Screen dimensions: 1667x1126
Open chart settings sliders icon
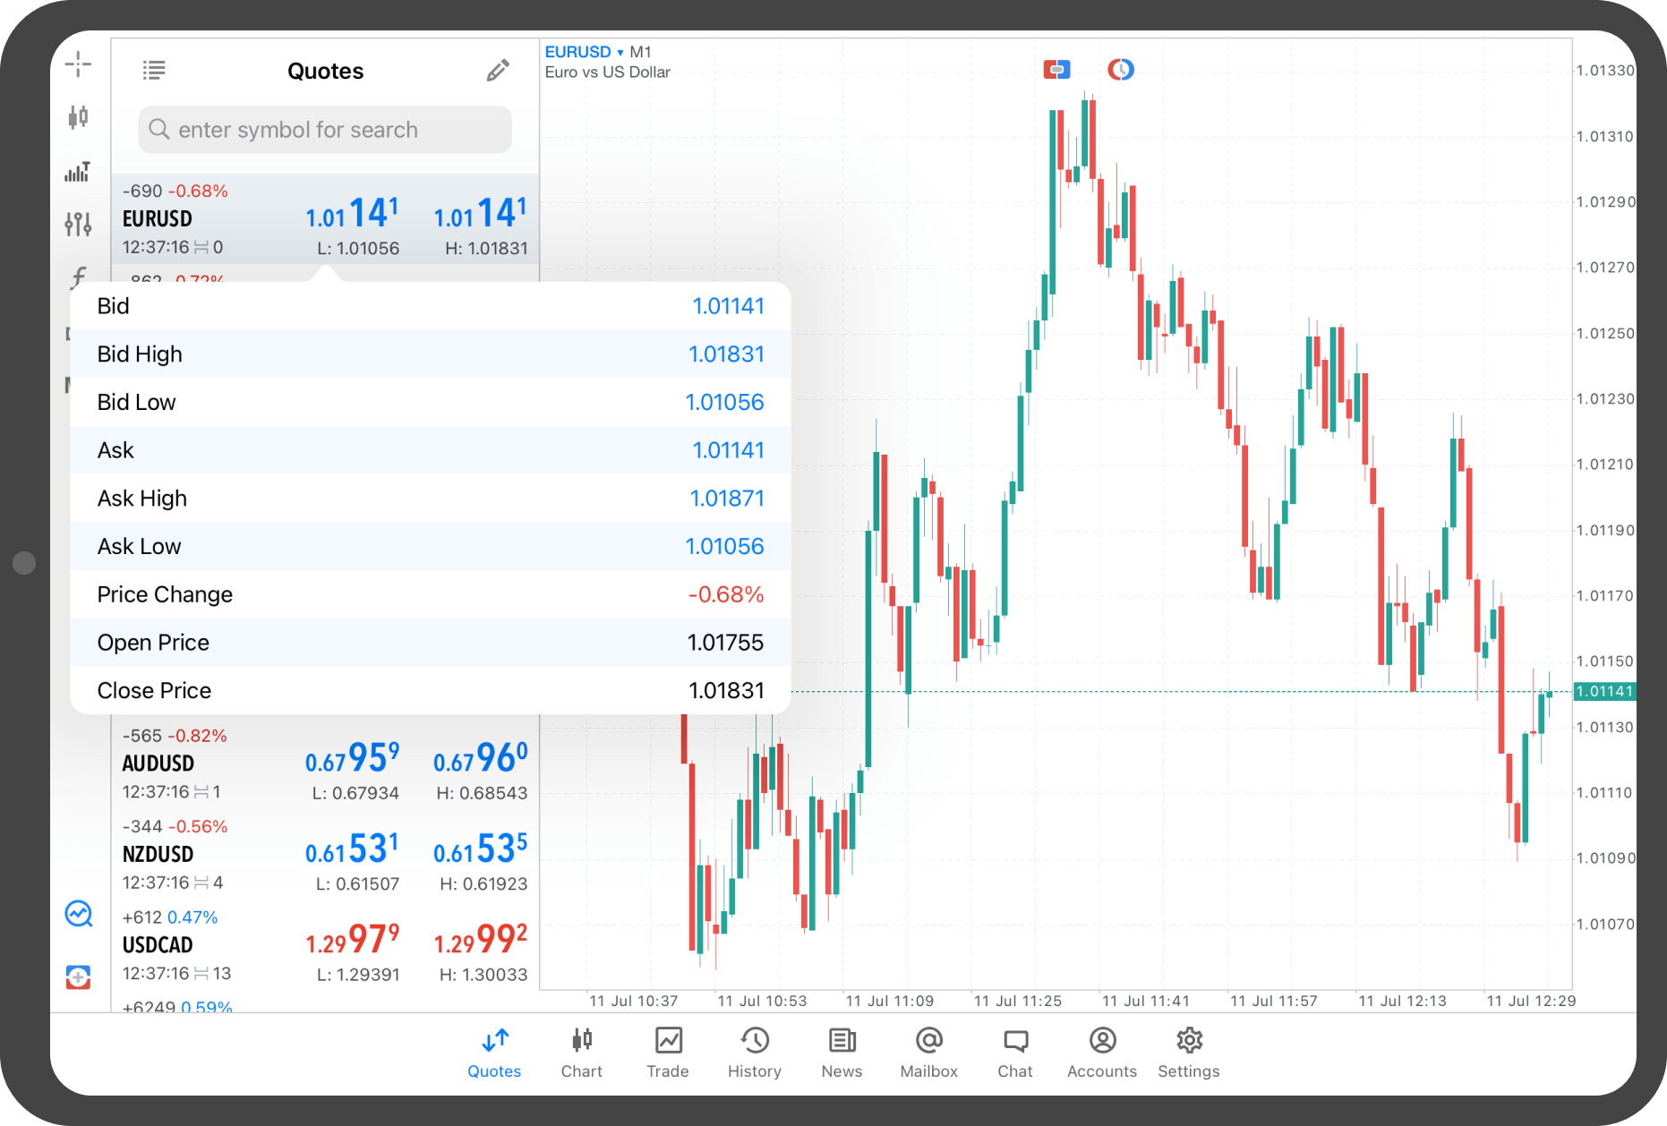point(78,224)
